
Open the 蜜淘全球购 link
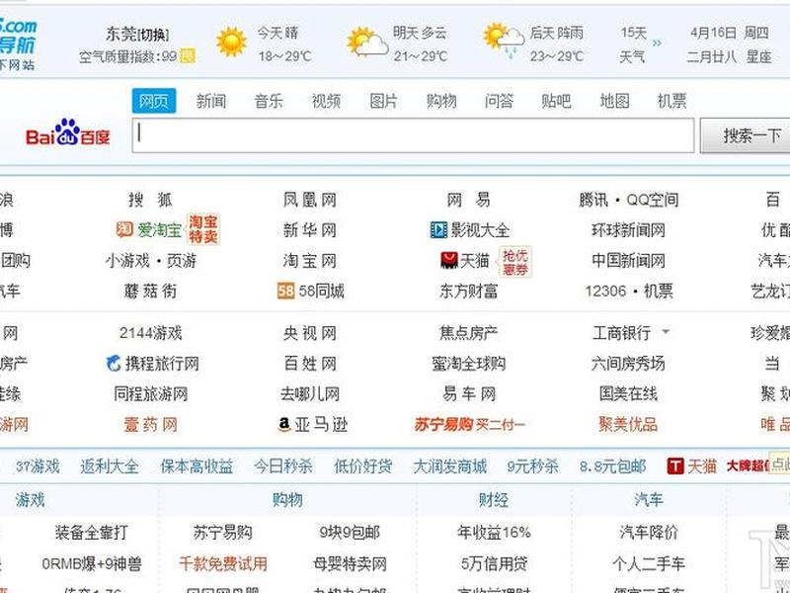[x=468, y=363]
